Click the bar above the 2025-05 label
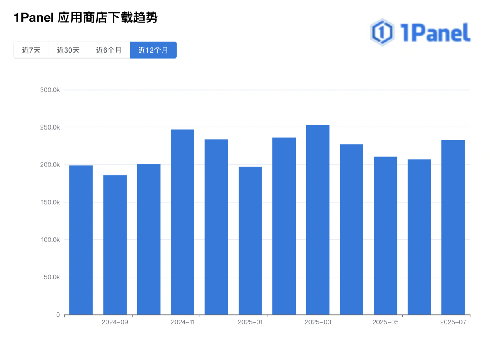 pos(386,236)
